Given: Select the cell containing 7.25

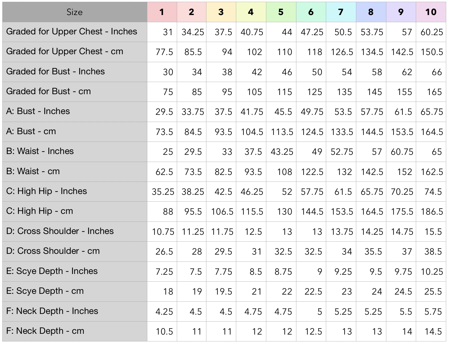Looking at the screenshot, I should coord(164,272).
